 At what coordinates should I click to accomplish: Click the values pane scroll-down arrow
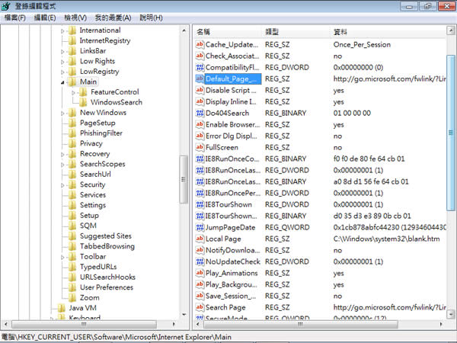(451, 314)
